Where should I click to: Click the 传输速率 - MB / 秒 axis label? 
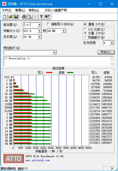[49, 151]
